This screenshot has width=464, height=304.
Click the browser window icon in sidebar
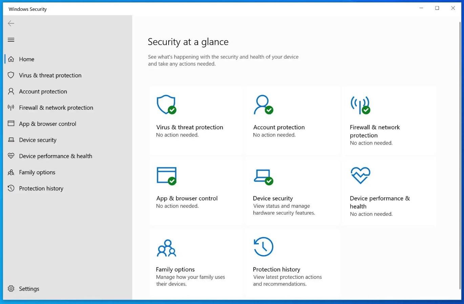tap(11, 124)
